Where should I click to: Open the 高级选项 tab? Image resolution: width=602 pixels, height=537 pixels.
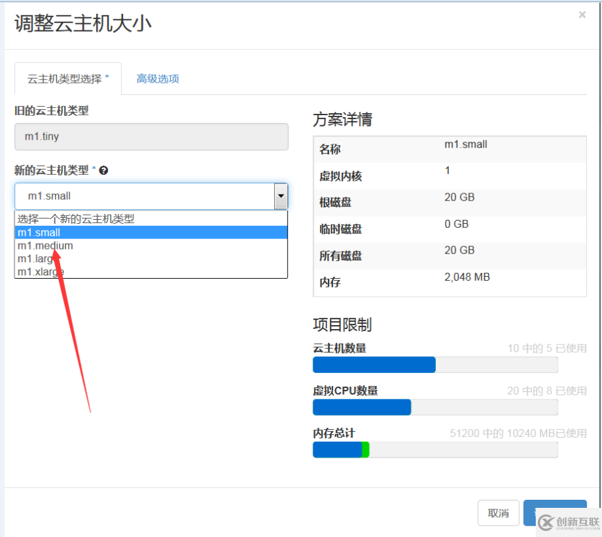pos(158,79)
